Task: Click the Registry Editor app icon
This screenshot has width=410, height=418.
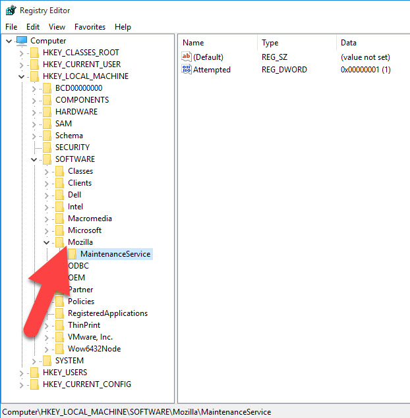Action: click(x=11, y=11)
